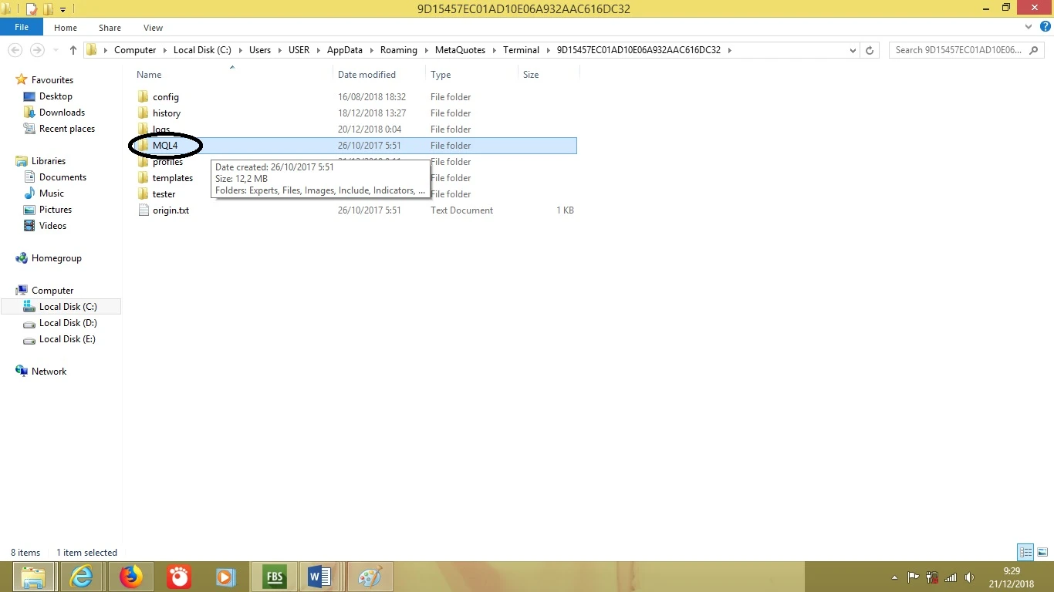
Task: Launch Firefox from the taskbar
Action: point(131,577)
